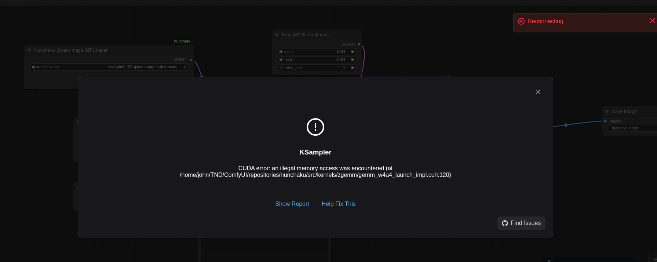Screen dimensions: 657x262
Task: Click the reroute dot on the blue link
Action: point(566,125)
